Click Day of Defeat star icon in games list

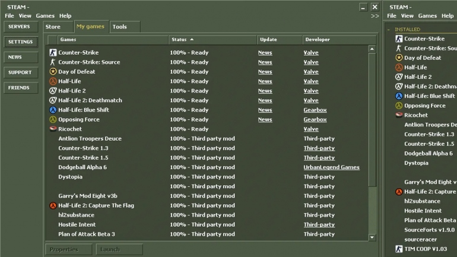click(53, 71)
